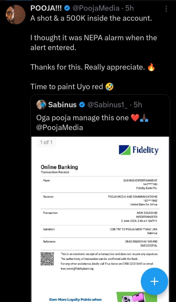The image size is (176, 302).
Task: Open the POOJA!!! display name
Action: click(46, 8)
